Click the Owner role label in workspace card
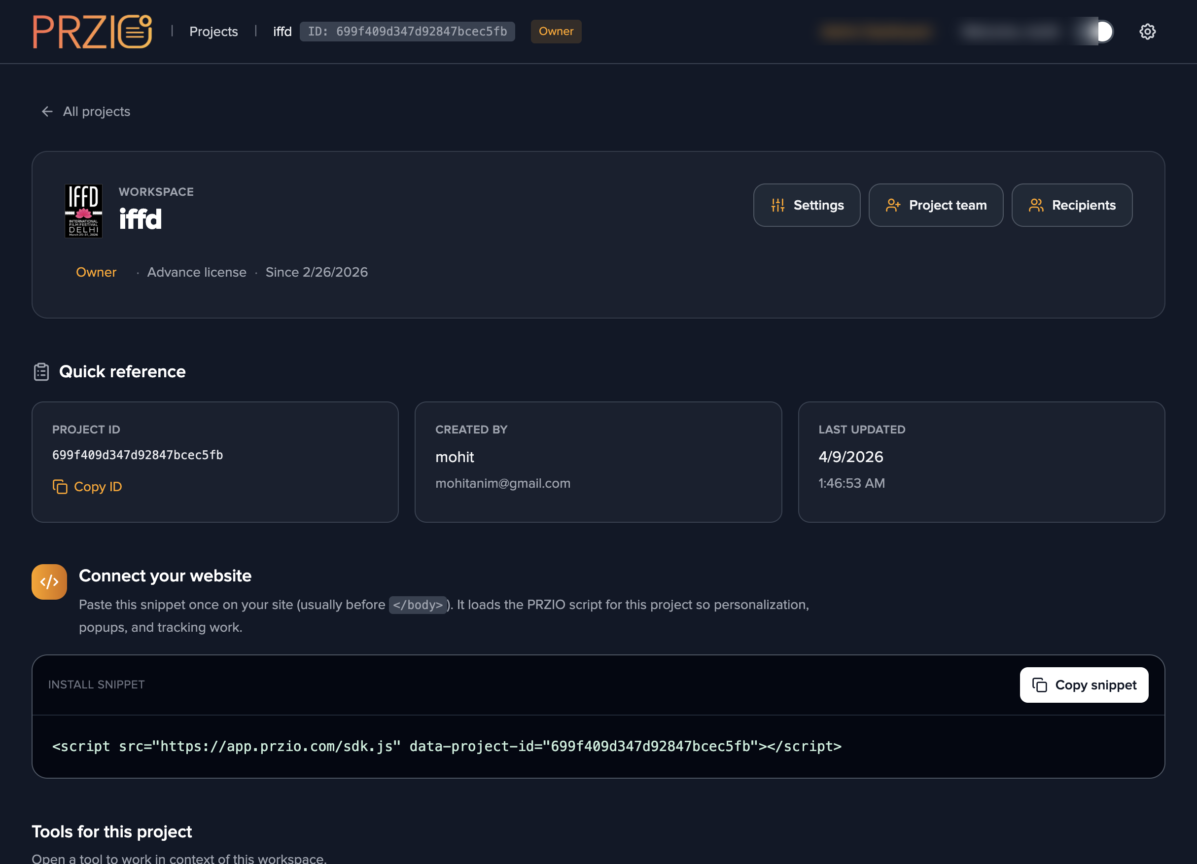 tap(96, 272)
